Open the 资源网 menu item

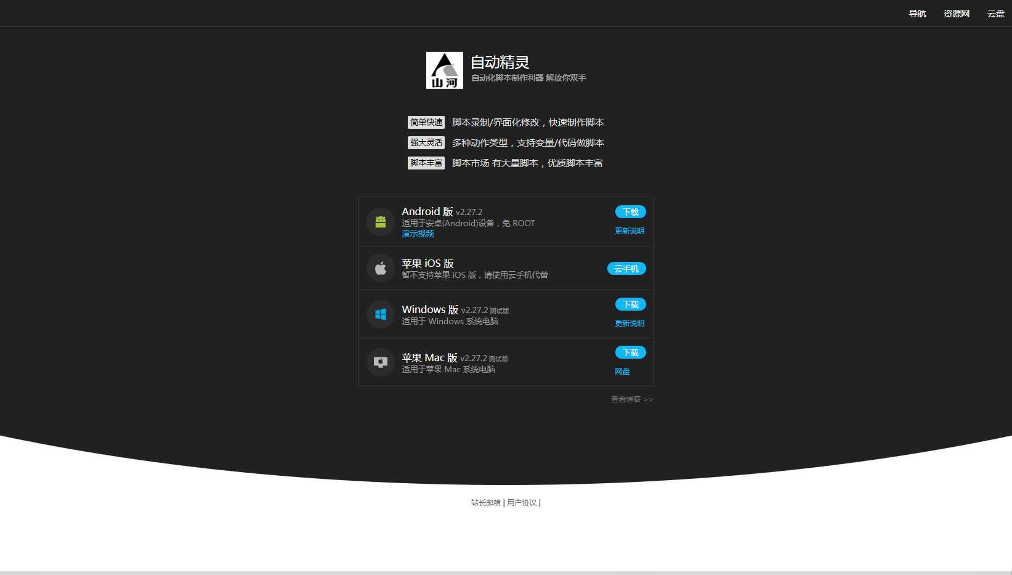956,14
